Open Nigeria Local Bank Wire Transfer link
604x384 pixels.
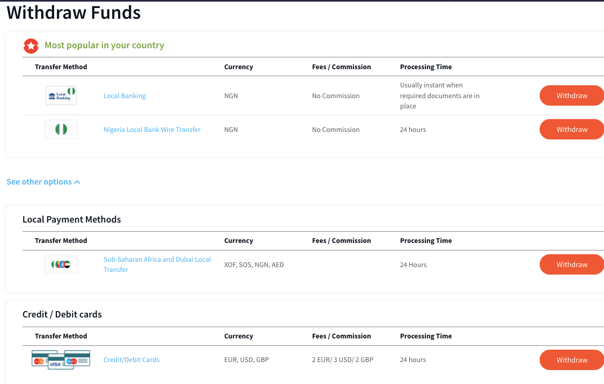152,130
